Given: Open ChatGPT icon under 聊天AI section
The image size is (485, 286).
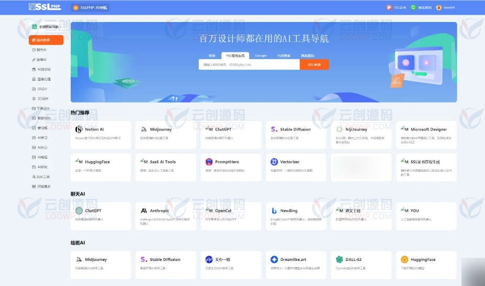Looking at the screenshot, I should pyautogui.click(x=79, y=211).
